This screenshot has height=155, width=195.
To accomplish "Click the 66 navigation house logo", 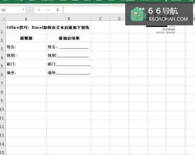I will [x=138, y=14].
